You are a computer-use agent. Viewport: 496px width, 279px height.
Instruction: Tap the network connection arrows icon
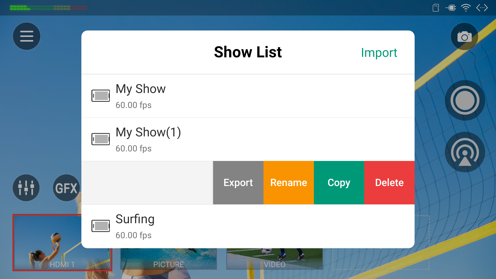tap(482, 8)
